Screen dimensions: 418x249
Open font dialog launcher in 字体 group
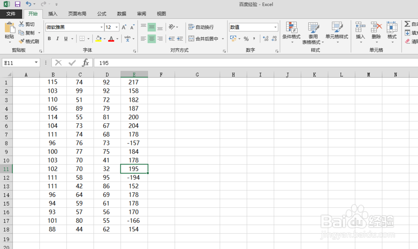[135, 51]
